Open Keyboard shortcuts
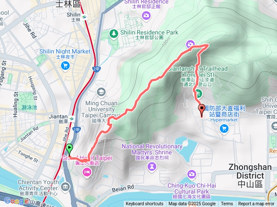Image resolution: width=277 pixels, height=207 pixels. (144, 204)
